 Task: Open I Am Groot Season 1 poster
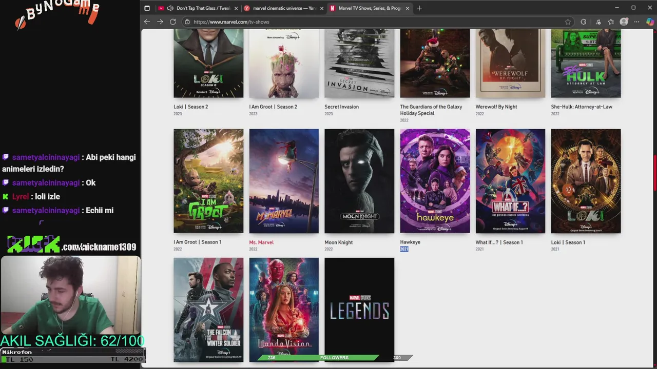208,181
